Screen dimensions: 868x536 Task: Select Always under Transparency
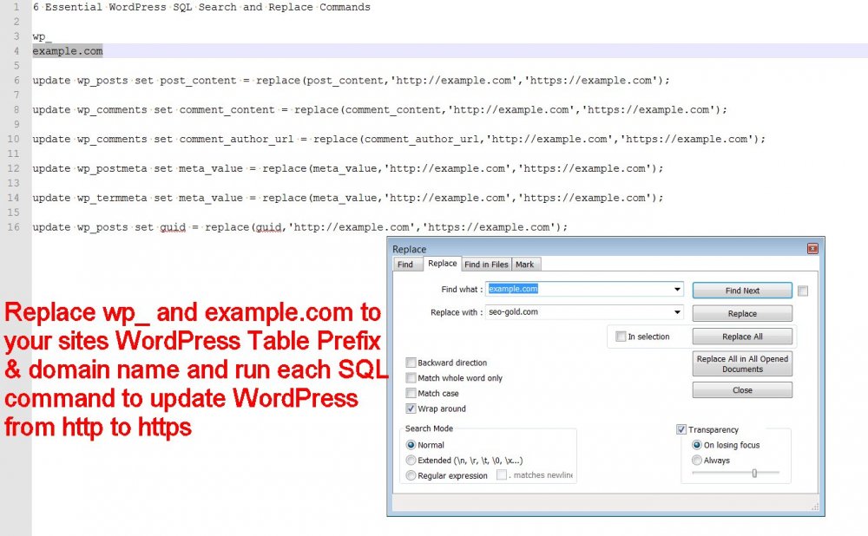click(696, 461)
